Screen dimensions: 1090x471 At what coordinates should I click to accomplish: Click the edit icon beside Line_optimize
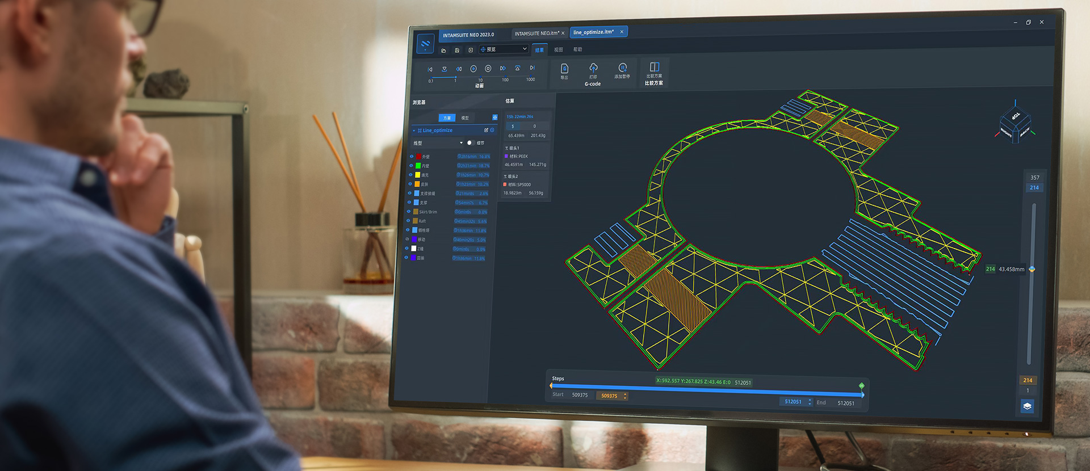[x=486, y=131]
